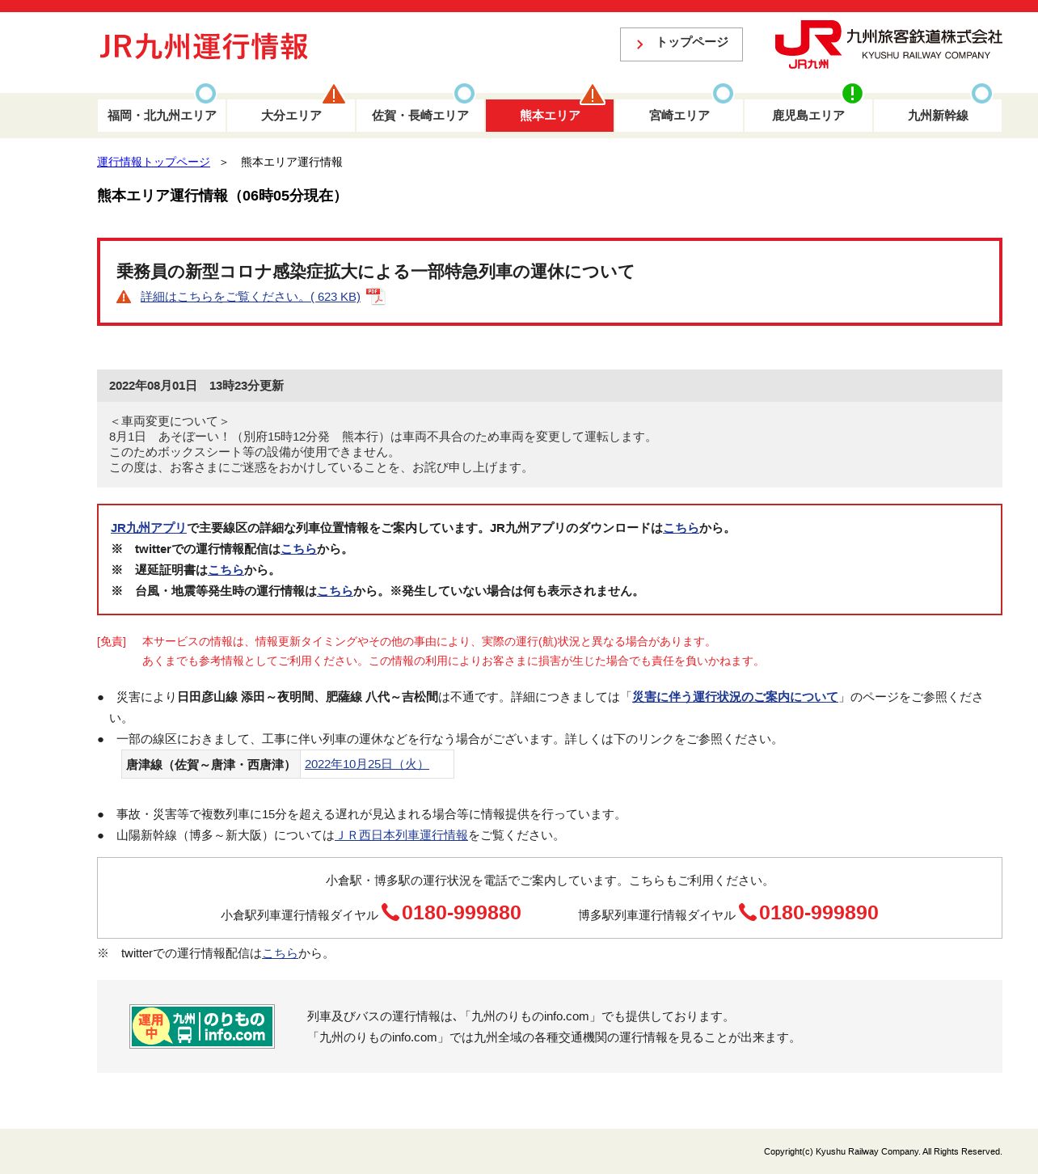Open the 2022年10月25日（火） link

click(x=366, y=764)
